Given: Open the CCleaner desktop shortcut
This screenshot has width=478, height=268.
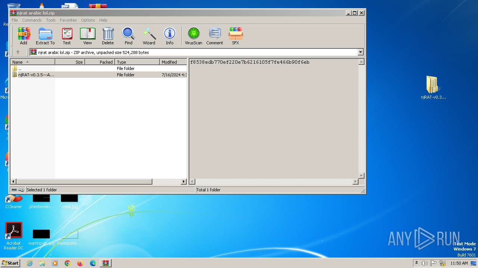Looking at the screenshot, I should point(13,201).
